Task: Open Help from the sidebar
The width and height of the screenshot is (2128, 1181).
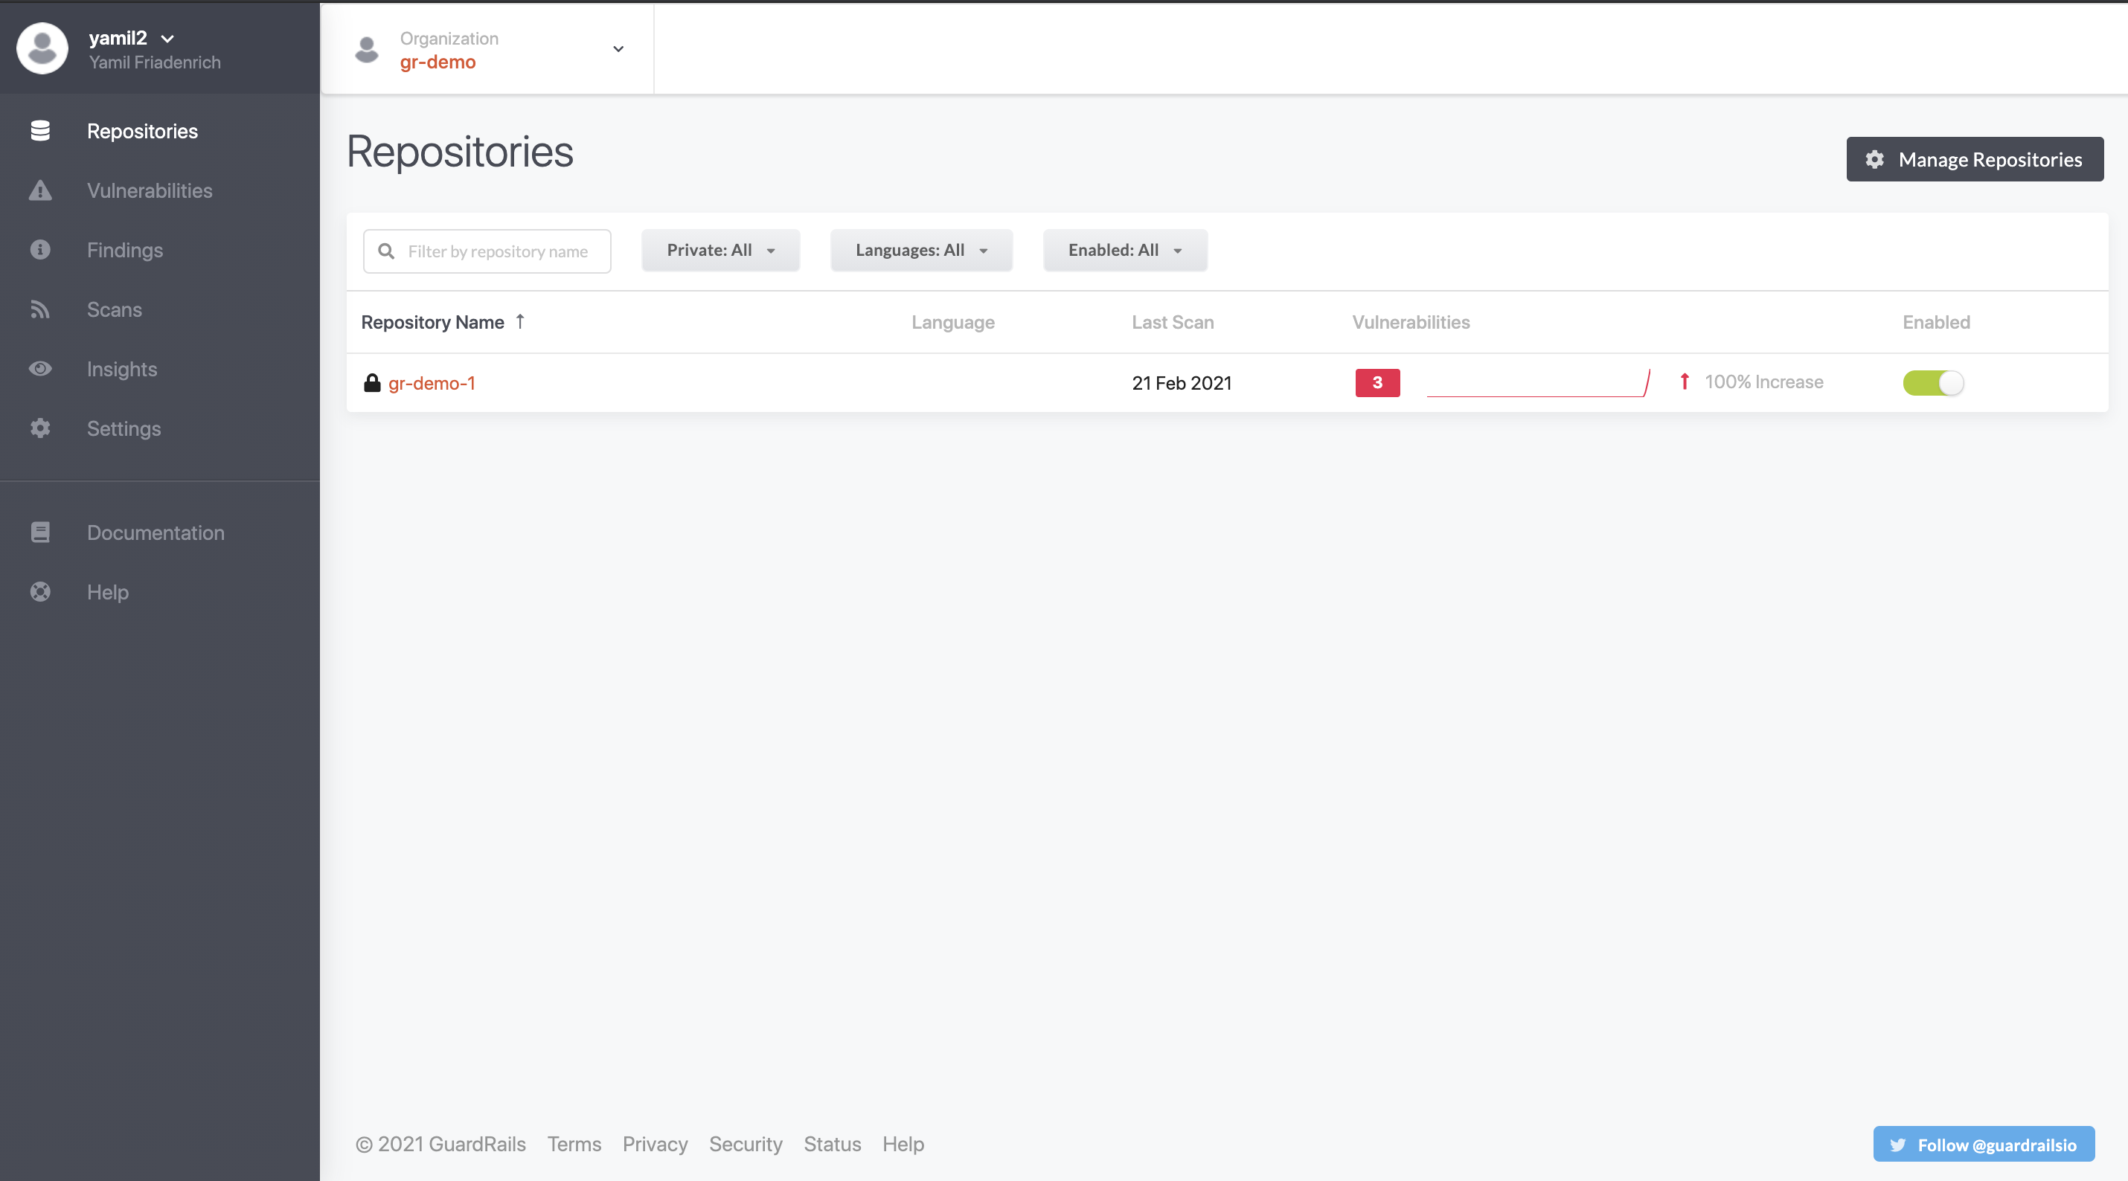Action: pos(107,591)
